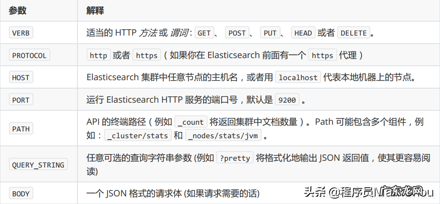Screen dimensions: 440x204
Task: Select the PROTOCOL parameter code label
Action: (x=29, y=55)
